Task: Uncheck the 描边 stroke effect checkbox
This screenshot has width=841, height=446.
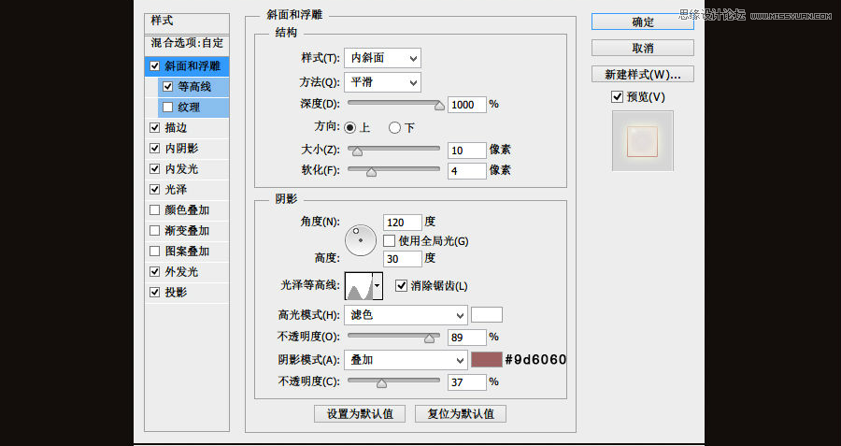Action: (154, 128)
